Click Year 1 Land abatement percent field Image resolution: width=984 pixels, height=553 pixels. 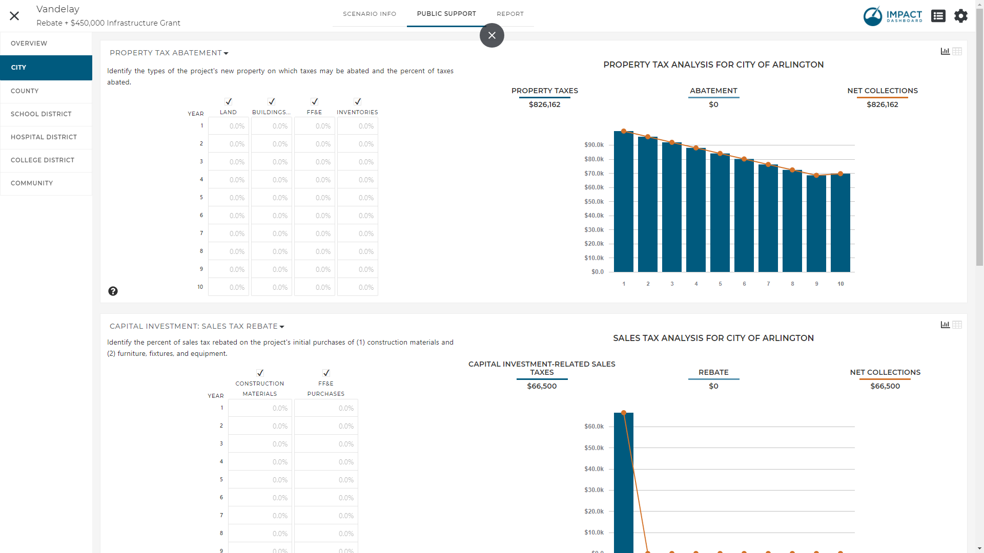[x=229, y=126]
